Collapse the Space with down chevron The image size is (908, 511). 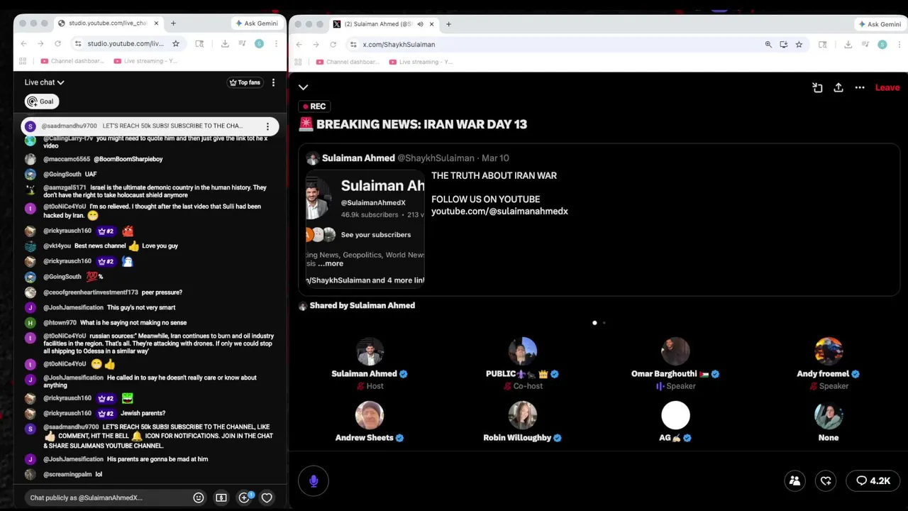click(303, 87)
